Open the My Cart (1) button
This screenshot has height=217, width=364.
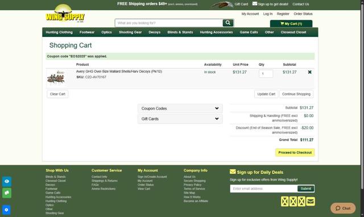tap(291, 24)
